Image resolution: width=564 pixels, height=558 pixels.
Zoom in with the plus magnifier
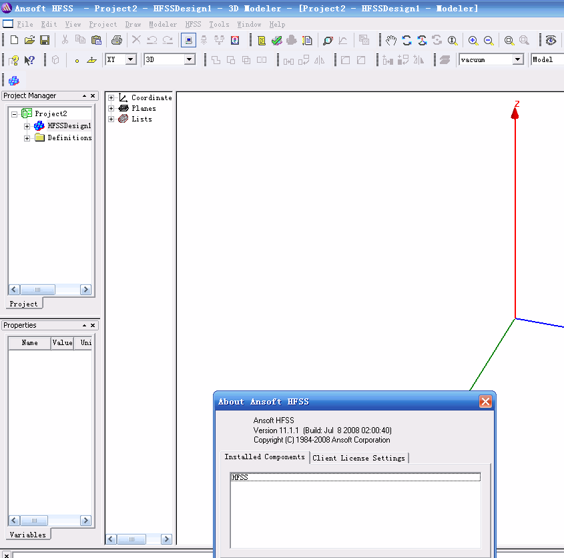(x=473, y=40)
